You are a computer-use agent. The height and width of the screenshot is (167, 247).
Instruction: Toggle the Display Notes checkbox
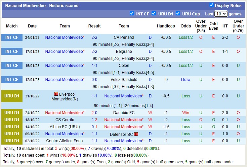[211, 5]
